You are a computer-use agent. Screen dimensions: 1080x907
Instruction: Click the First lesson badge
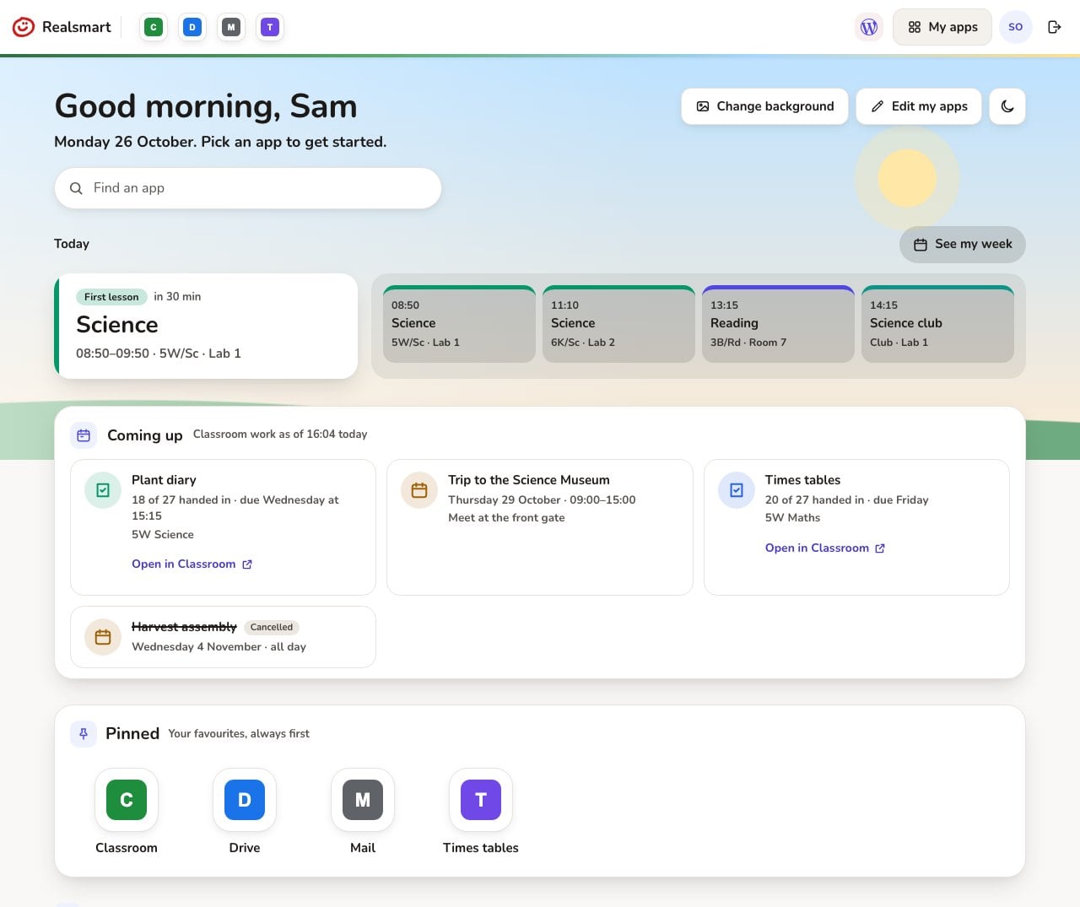pyautogui.click(x=111, y=297)
